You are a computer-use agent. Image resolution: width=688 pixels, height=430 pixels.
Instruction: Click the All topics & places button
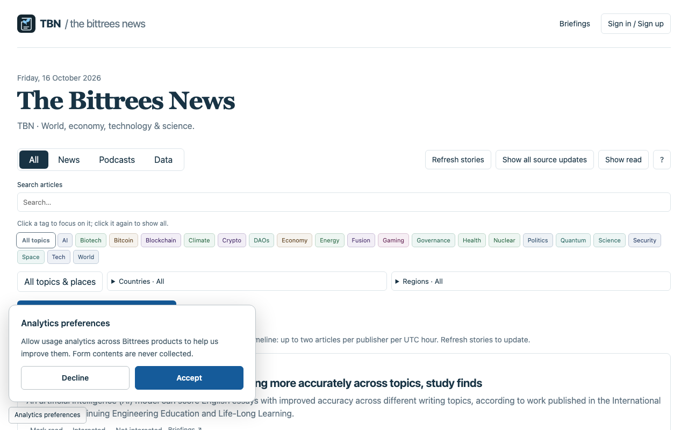pos(60,282)
